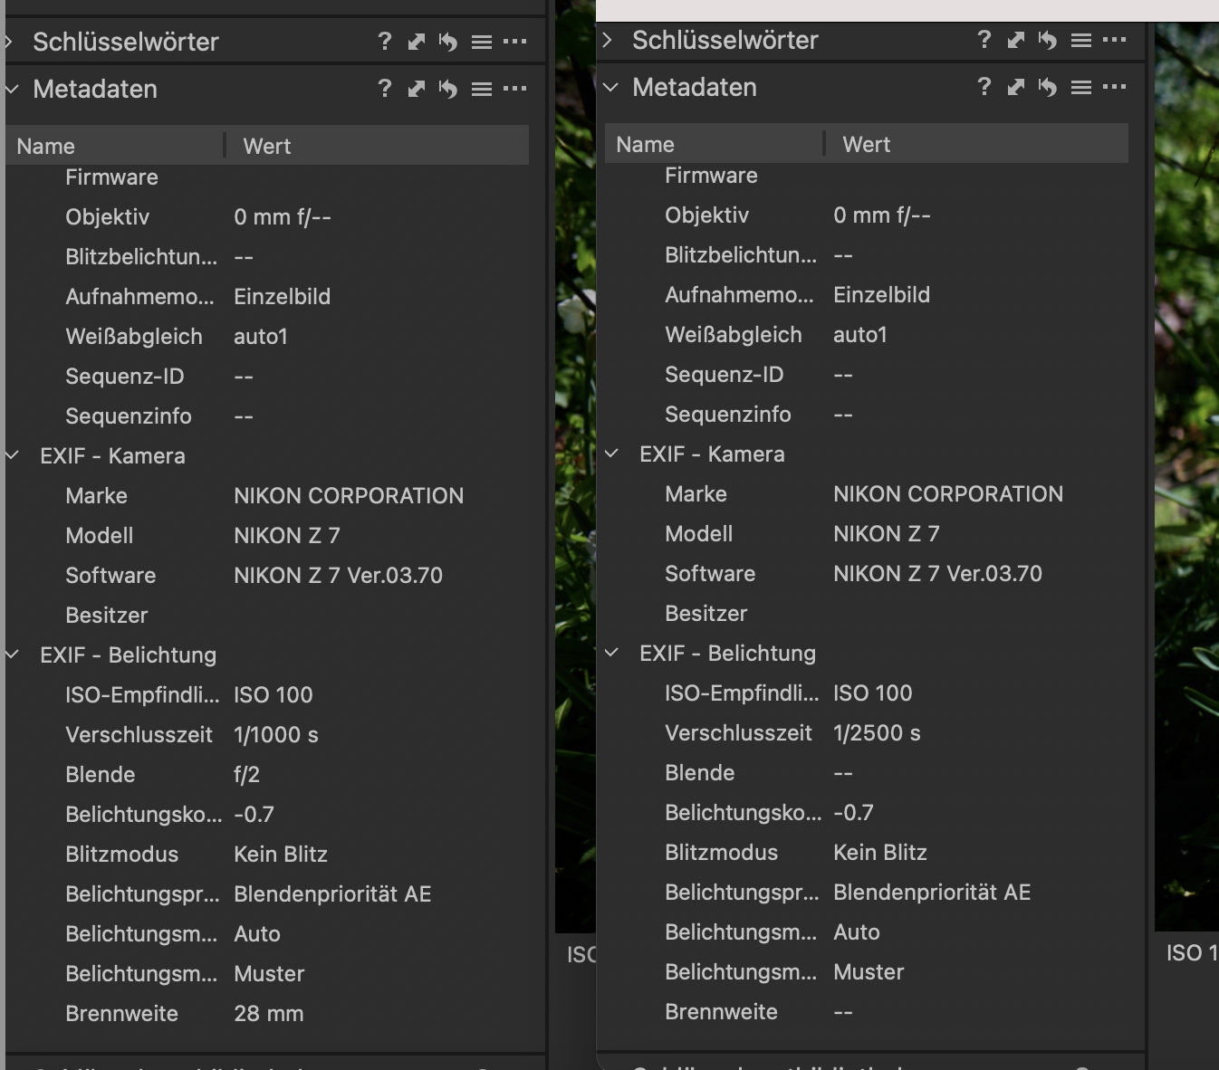Collapse EXIF - Belichtung group in right panel
The width and height of the screenshot is (1219, 1070).
tap(612, 653)
